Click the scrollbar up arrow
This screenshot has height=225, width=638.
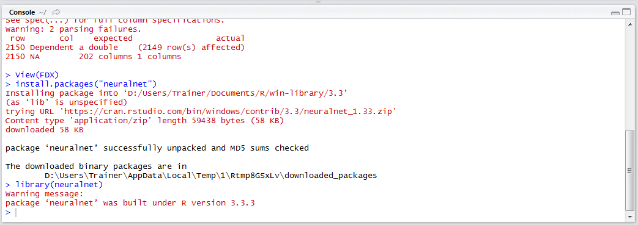pos(629,24)
